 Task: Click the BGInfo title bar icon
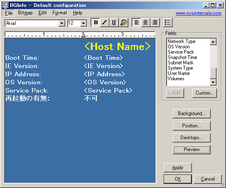pos(6,5)
